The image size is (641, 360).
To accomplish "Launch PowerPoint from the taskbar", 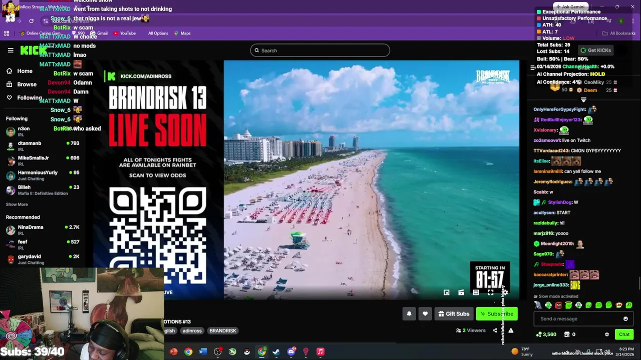I will pyautogui.click(x=174, y=352).
